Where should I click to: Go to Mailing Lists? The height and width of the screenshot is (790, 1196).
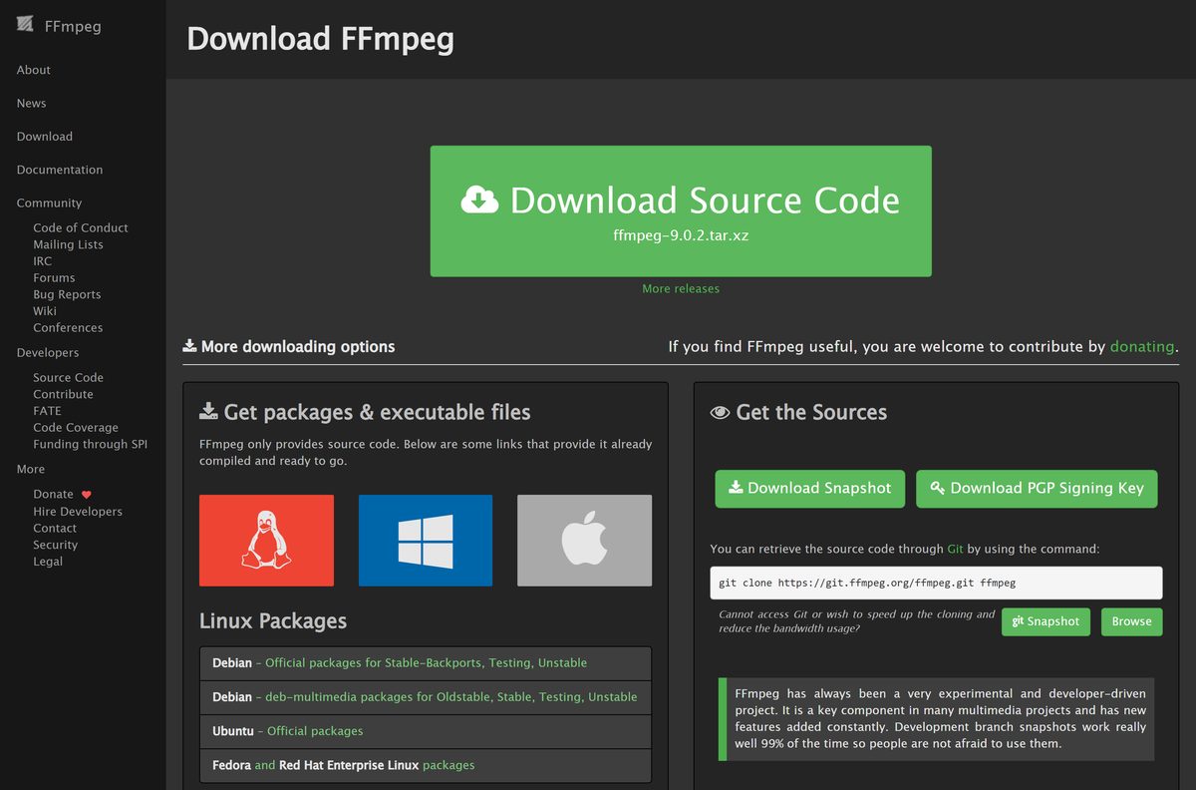coord(68,244)
